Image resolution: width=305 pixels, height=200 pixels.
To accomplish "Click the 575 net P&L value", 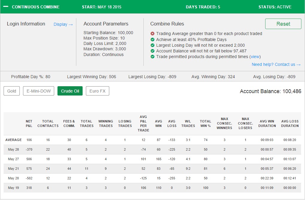I will [x=29, y=169].
